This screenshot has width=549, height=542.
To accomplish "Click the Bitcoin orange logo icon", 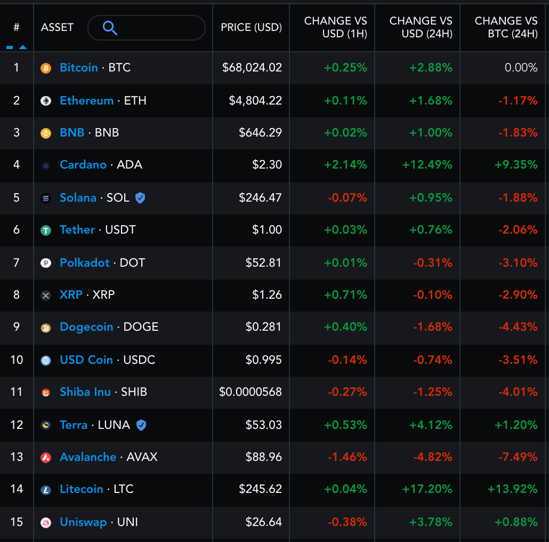I will (x=46, y=68).
